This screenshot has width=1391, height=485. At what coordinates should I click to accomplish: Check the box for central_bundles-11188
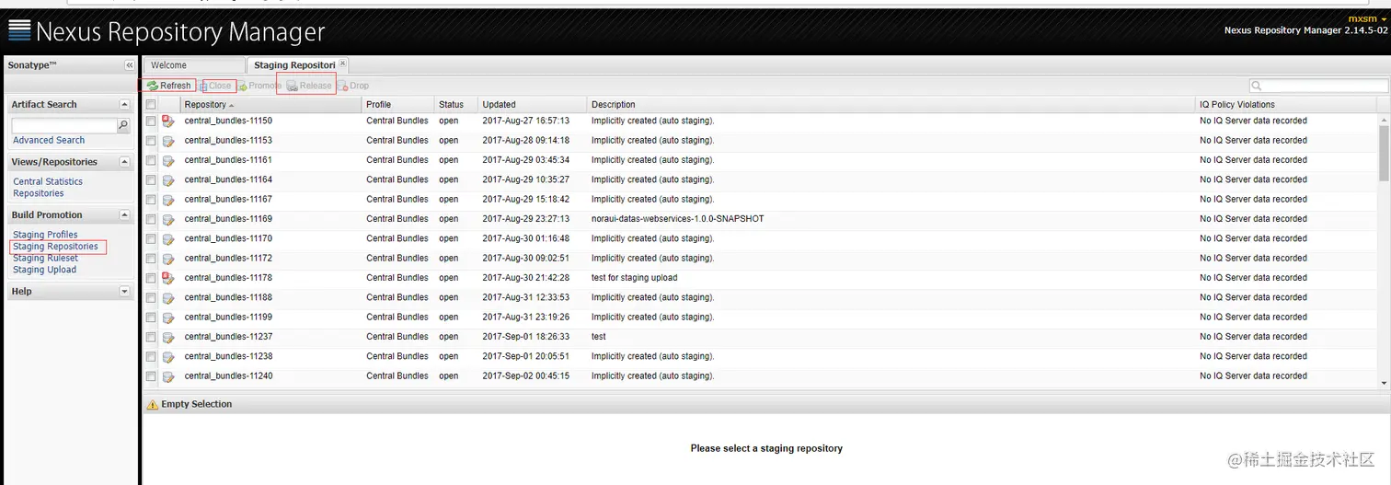(x=151, y=298)
